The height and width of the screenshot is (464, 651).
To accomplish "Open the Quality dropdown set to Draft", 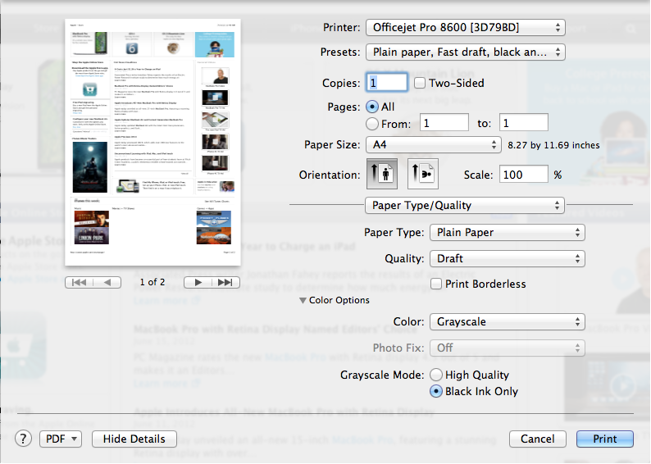I will click(508, 258).
